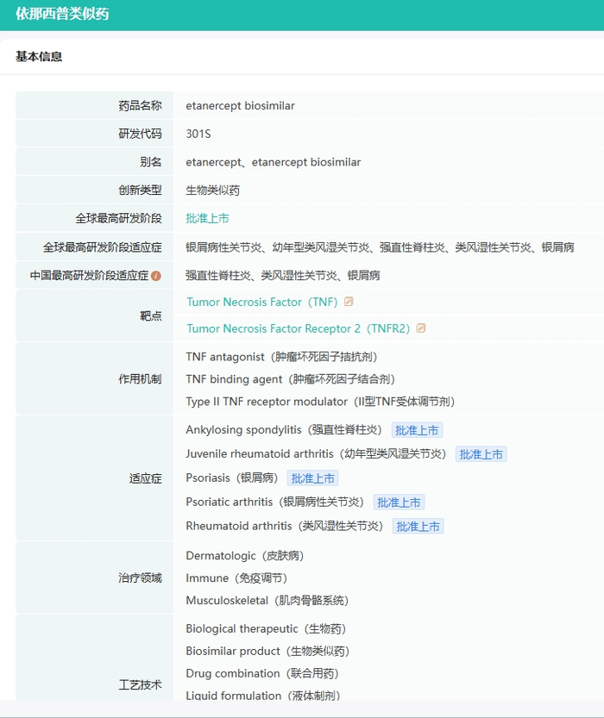The image size is (604, 718).
Task: Click 批准上市 tag next to Psoriasis
Action: [x=312, y=478]
